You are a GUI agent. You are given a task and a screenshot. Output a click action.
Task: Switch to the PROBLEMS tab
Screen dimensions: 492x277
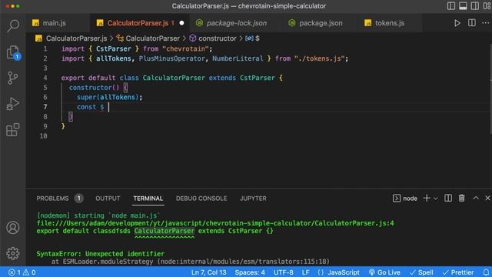click(x=52, y=199)
